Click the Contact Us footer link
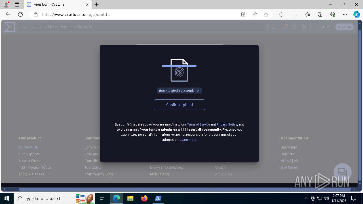363x204 pixels. click(28, 147)
